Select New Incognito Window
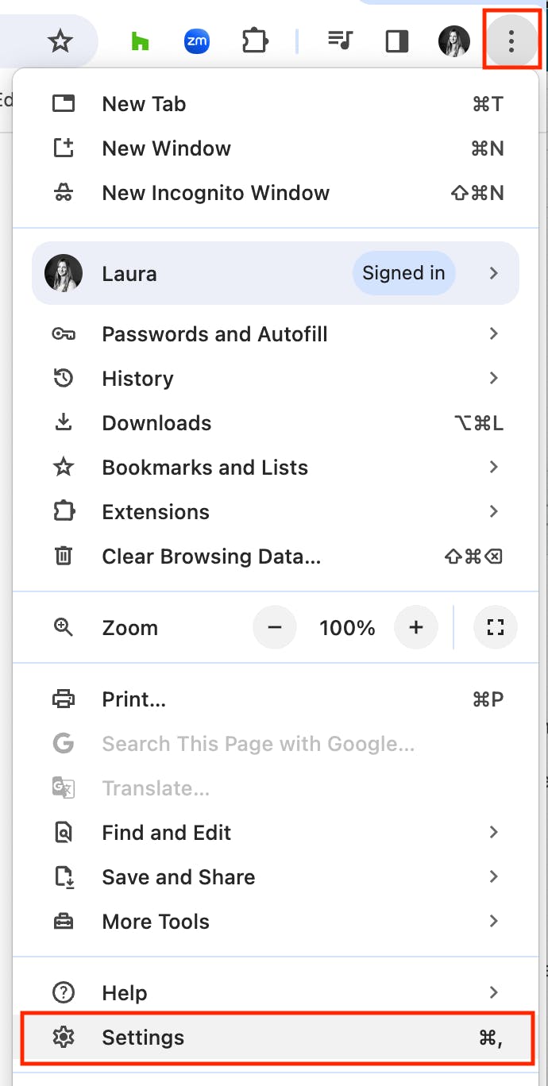548x1086 pixels. (275, 193)
